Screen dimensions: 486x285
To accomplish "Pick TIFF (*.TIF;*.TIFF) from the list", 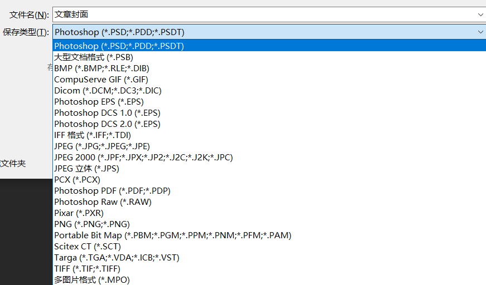I will coord(269,269).
